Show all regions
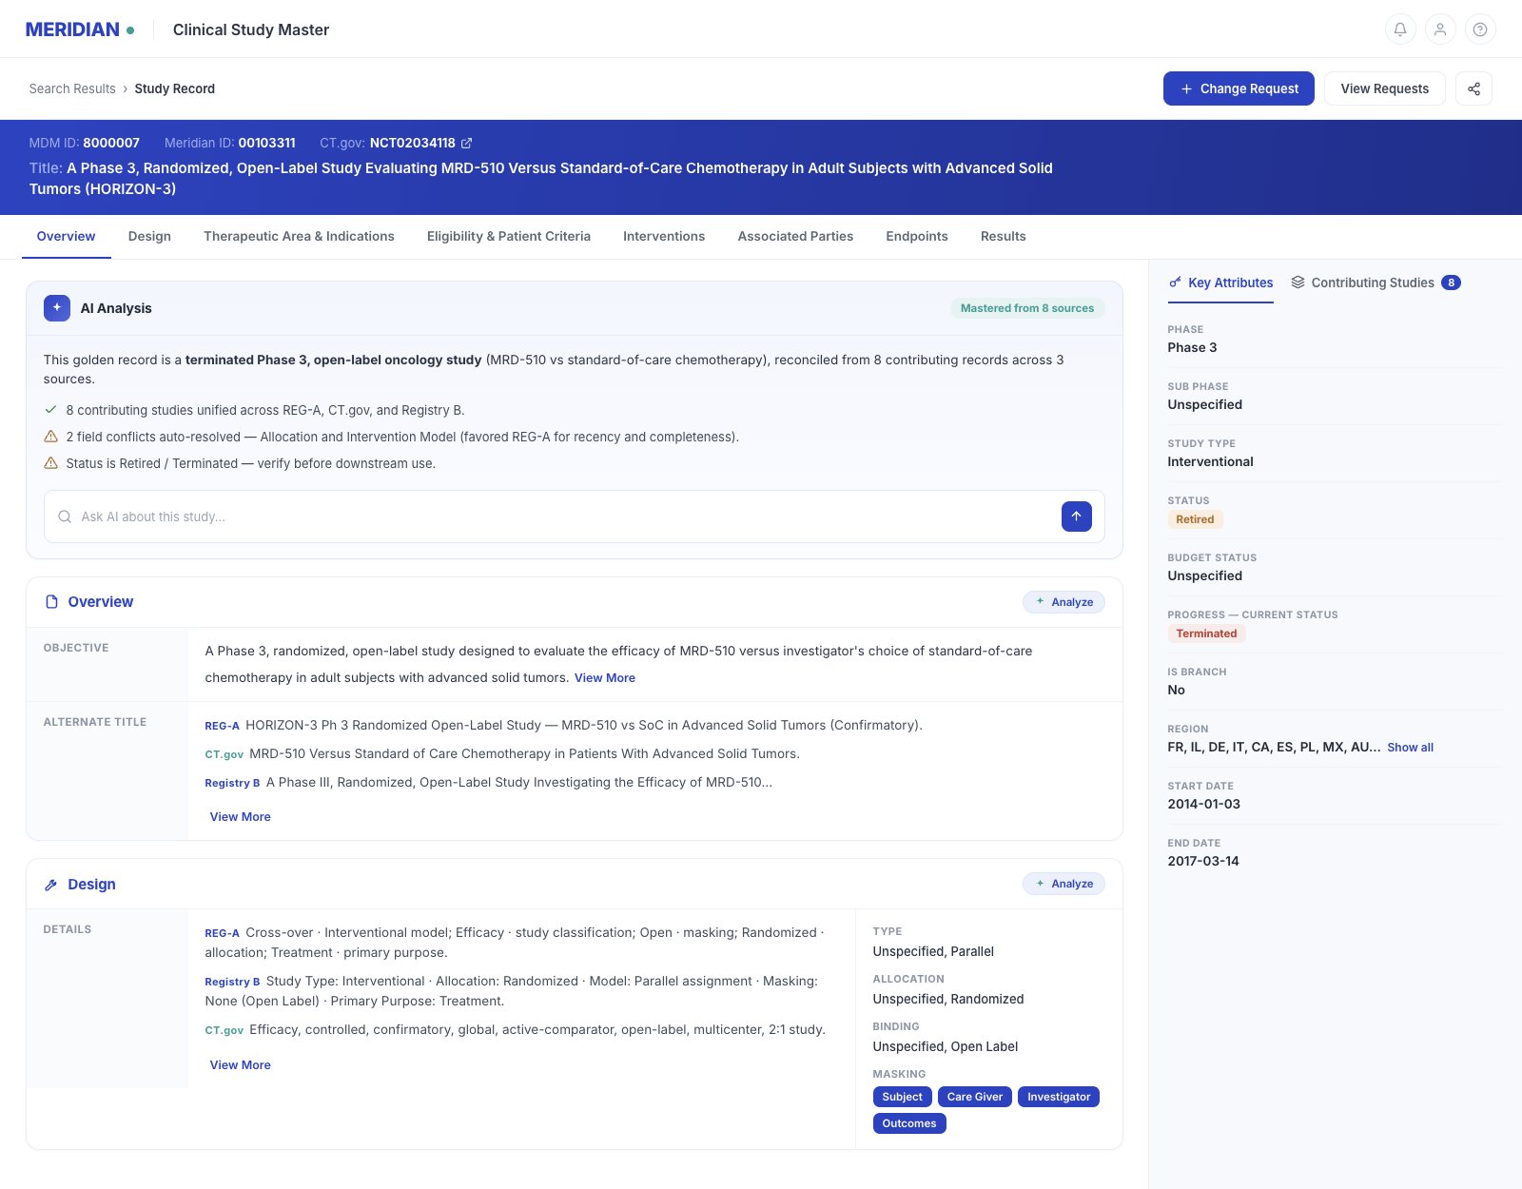This screenshot has height=1189, width=1522. coord(1410,748)
